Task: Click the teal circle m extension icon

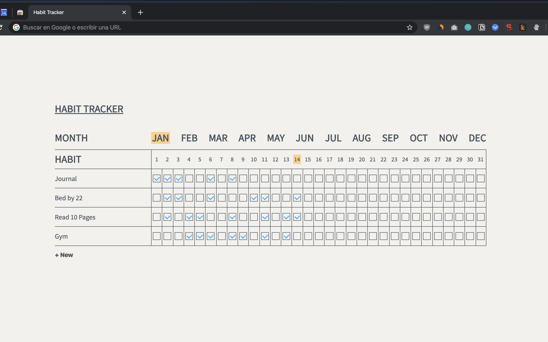Action: coord(468,27)
